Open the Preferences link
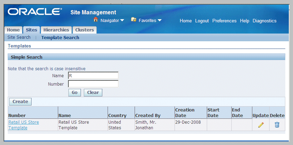The height and width of the screenshot is (145, 293). (224, 21)
